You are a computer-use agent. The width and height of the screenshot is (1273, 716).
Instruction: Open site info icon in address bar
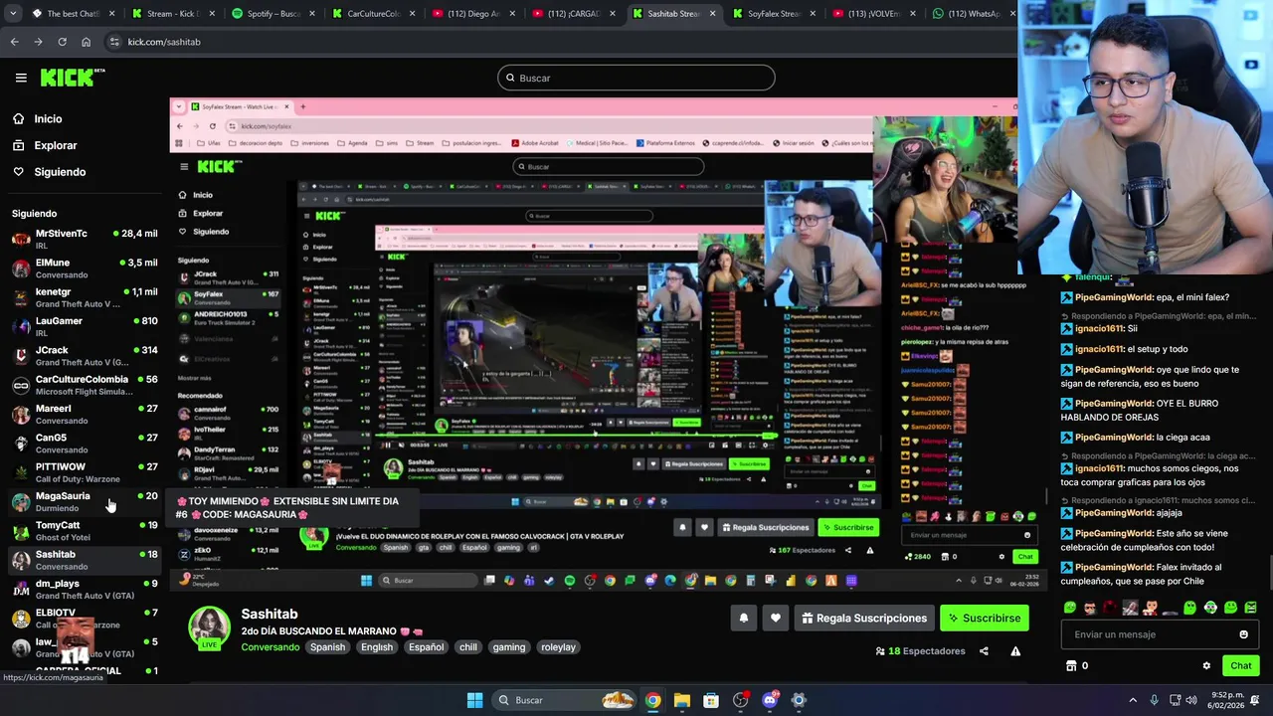114,42
